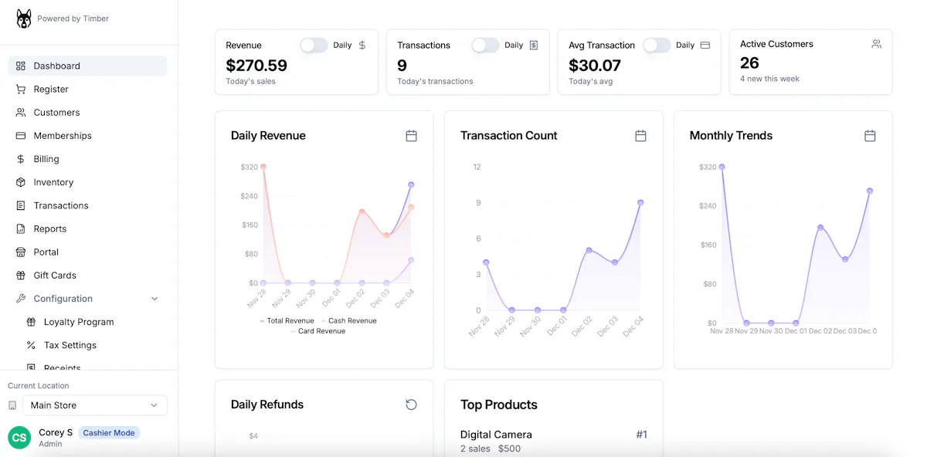
Task: Click the credit card icon on Avg Transaction card
Action: [705, 45]
